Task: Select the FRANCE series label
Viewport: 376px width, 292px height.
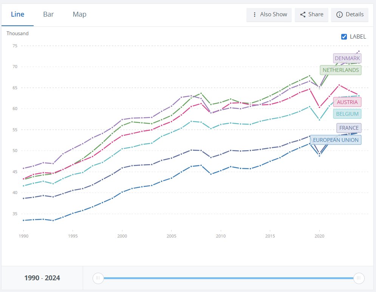Action: point(349,128)
